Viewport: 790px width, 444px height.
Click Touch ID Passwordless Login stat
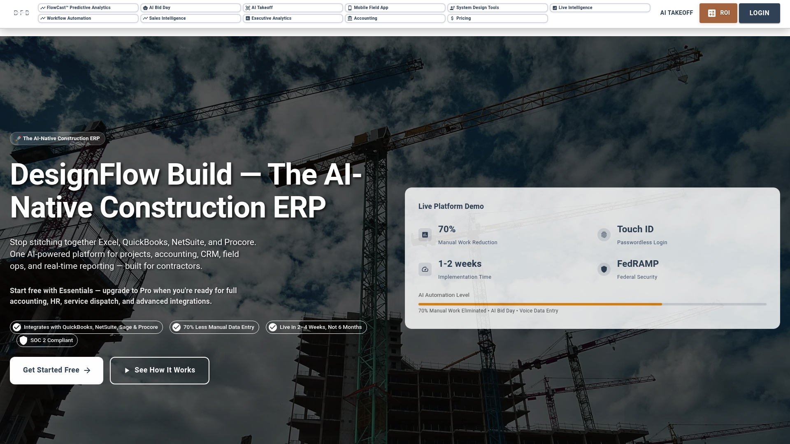[642, 235]
